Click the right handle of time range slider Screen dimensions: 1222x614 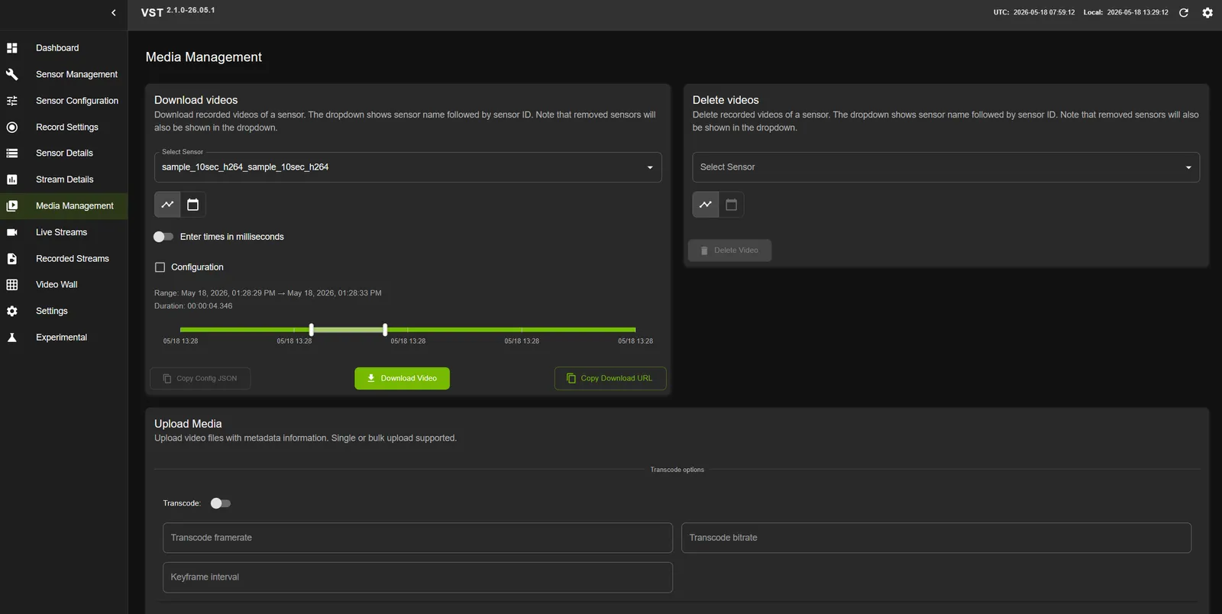385,330
